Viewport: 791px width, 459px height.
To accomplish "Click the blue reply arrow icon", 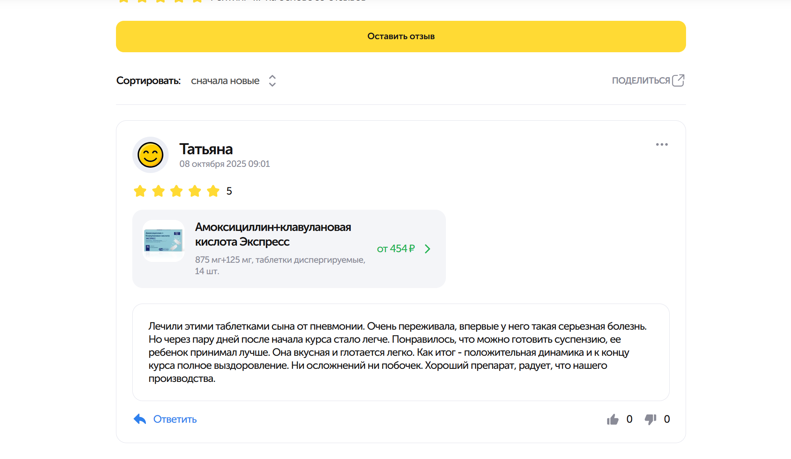I will (x=140, y=419).
